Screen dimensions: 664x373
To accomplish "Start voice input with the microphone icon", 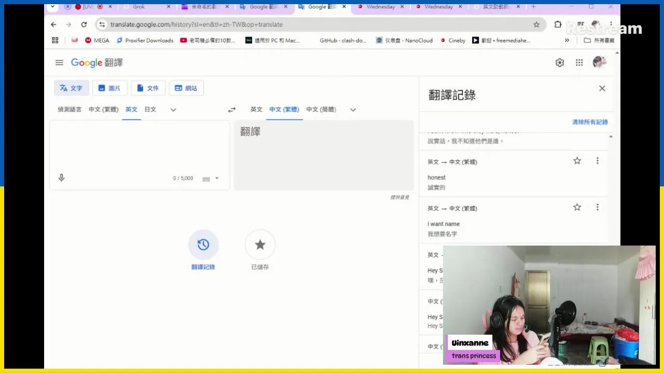I will (x=61, y=178).
